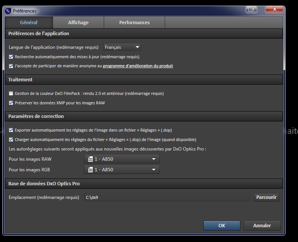Click the Pour les images RGB label
Screen dimensions: 298x242
point(29,170)
